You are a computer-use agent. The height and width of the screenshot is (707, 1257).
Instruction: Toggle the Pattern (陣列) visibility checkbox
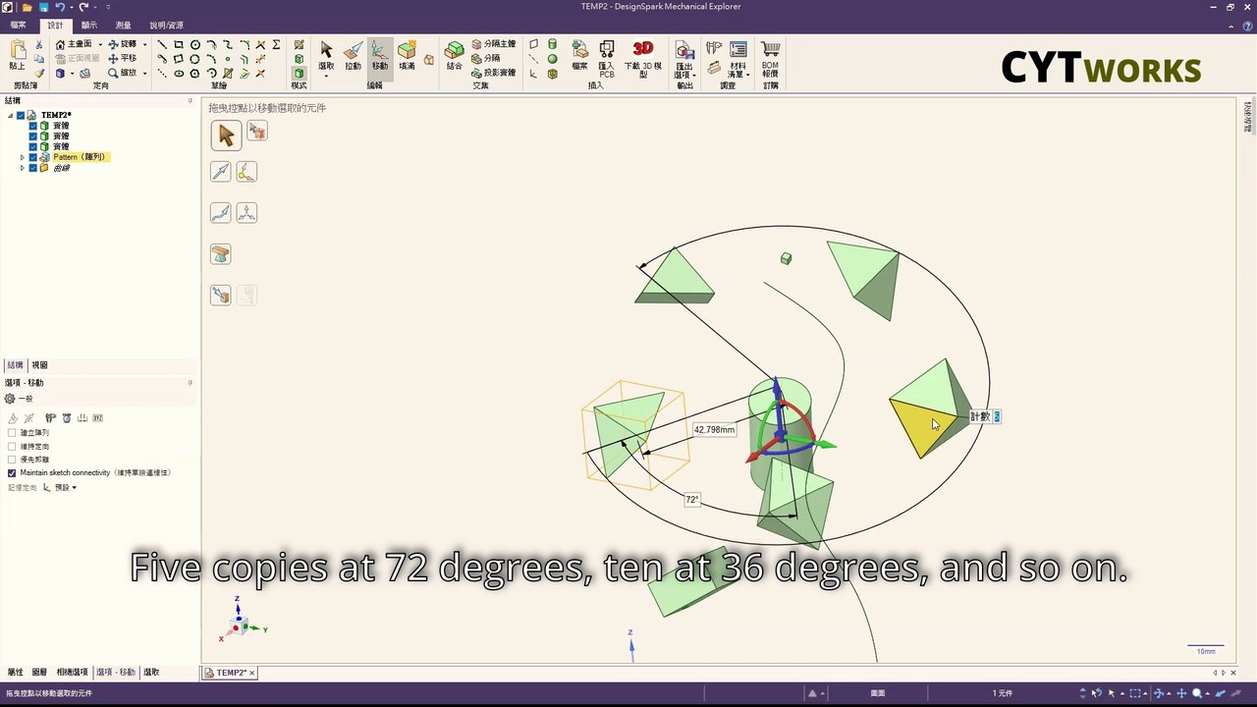pos(32,157)
